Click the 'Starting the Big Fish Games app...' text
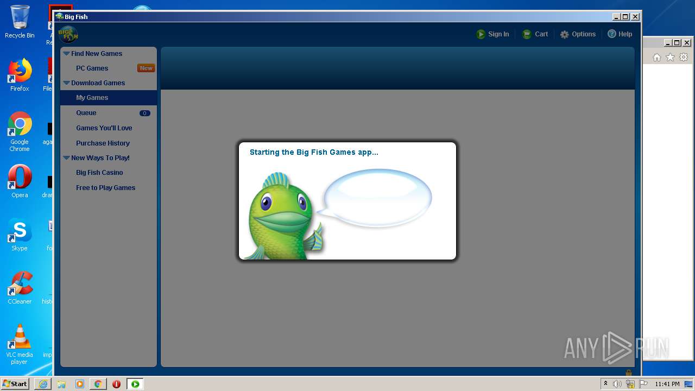This screenshot has width=695, height=391. tap(314, 153)
